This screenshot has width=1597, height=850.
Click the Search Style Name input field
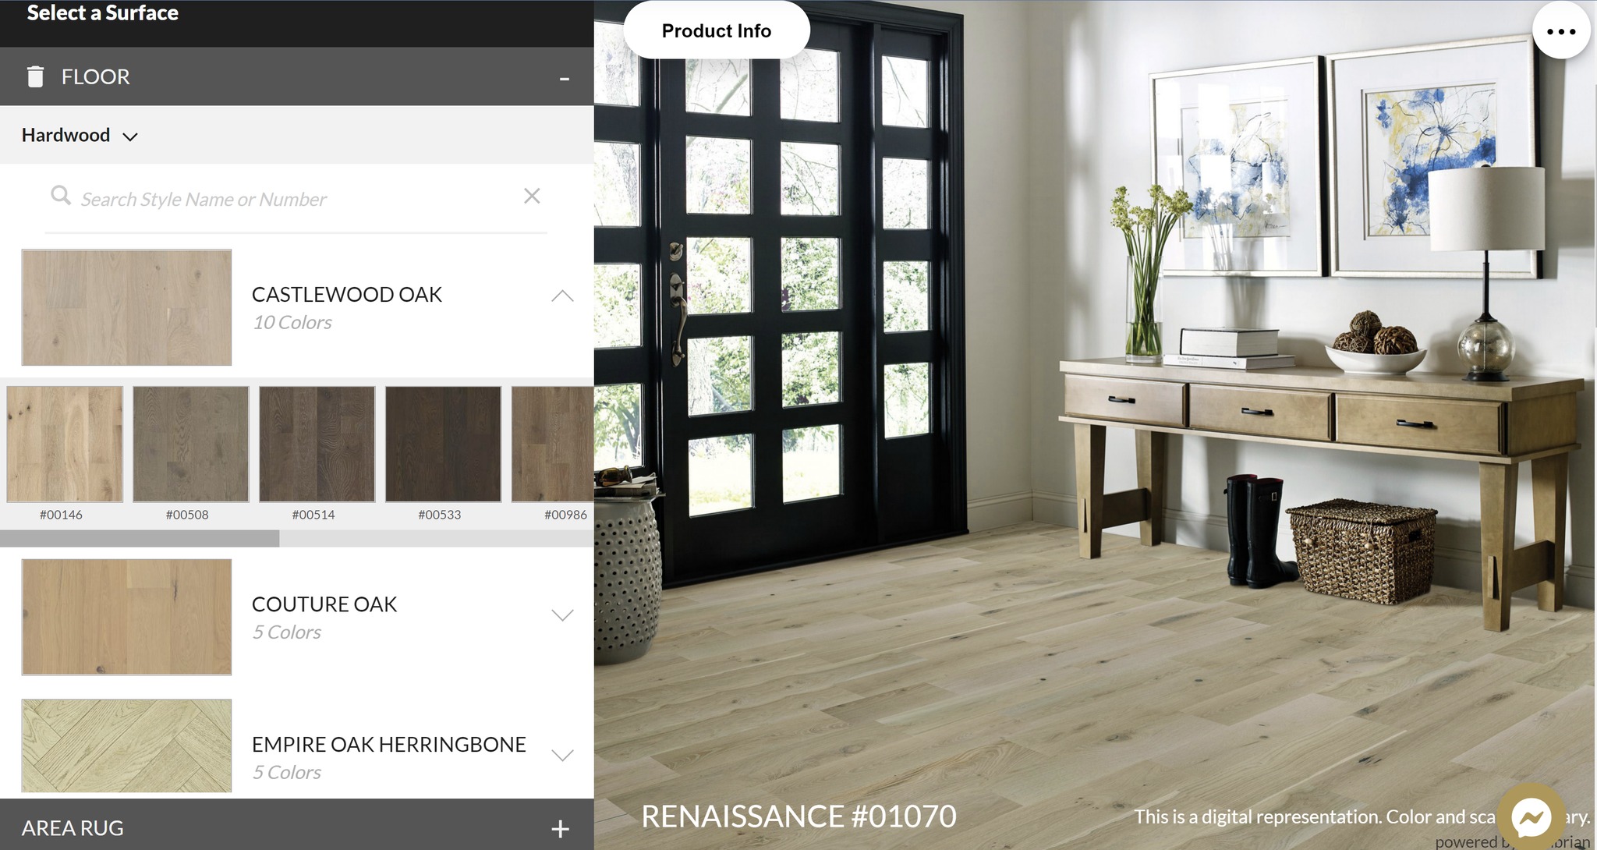pos(296,200)
